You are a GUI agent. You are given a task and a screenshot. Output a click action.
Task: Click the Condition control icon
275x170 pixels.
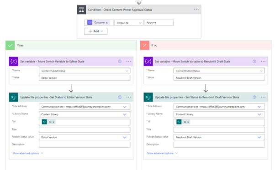[81, 10]
